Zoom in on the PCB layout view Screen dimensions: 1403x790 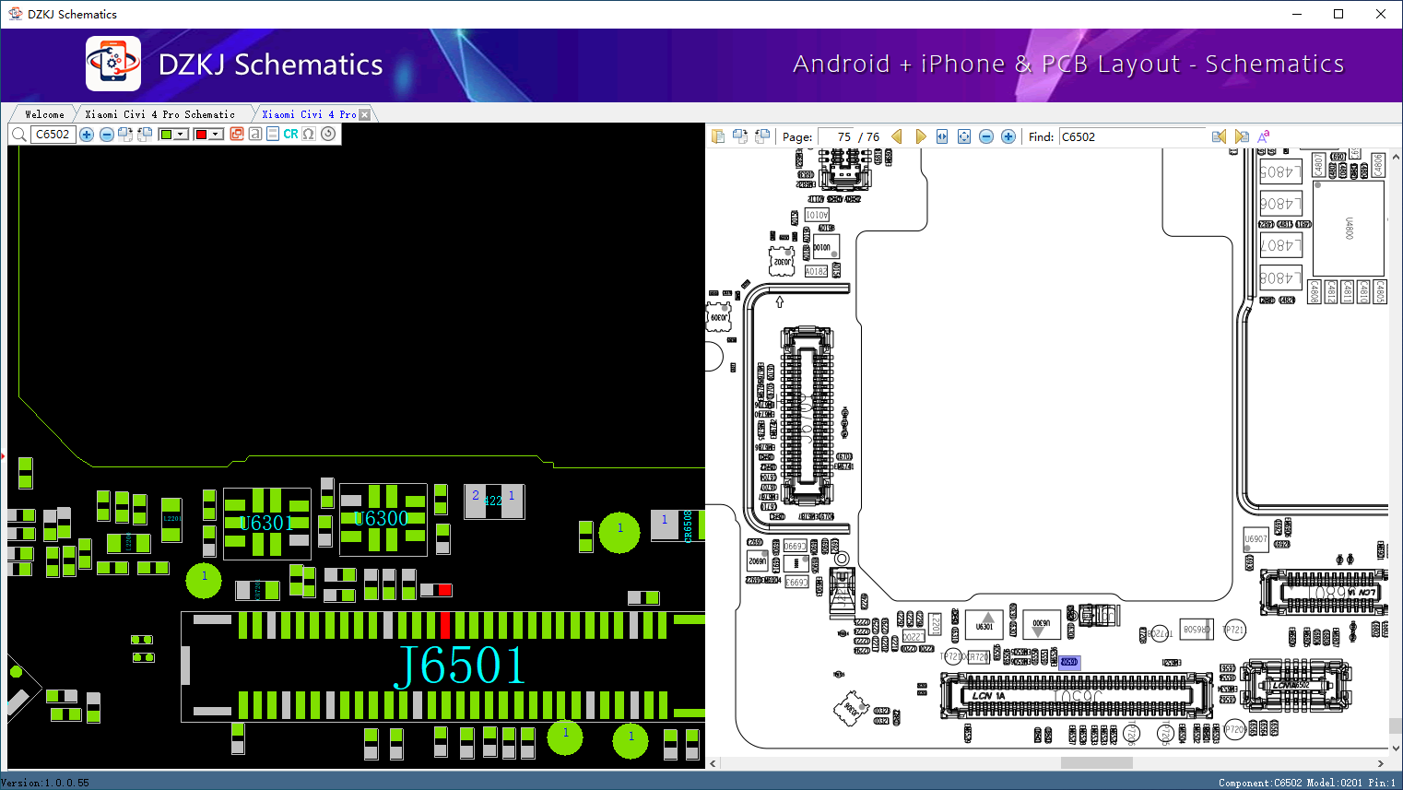pyautogui.click(x=87, y=135)
